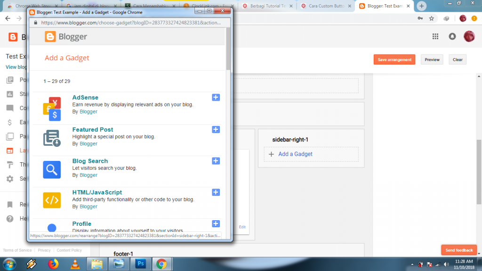This screenshot has width=482, height=271.
Task: Open the Comments icon in the Blogger sidebar
Action: pyautogui.click(x=10, y=108)
